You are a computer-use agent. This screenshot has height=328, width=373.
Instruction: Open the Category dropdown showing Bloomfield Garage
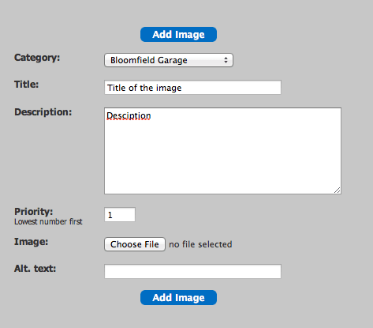pyautogui.click(x=169, y=60)
